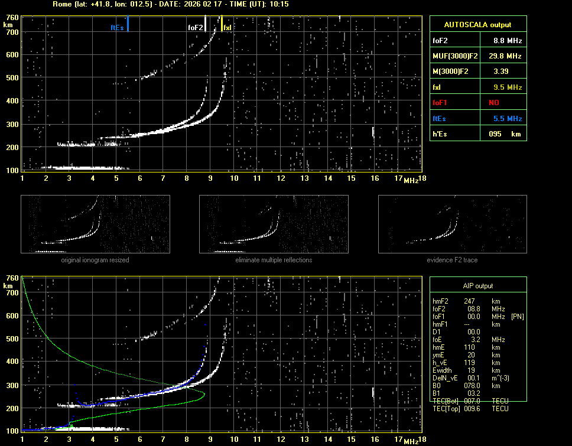Click the 29.8 MHz value cell
572x446 pixels.
click(507, 56)
